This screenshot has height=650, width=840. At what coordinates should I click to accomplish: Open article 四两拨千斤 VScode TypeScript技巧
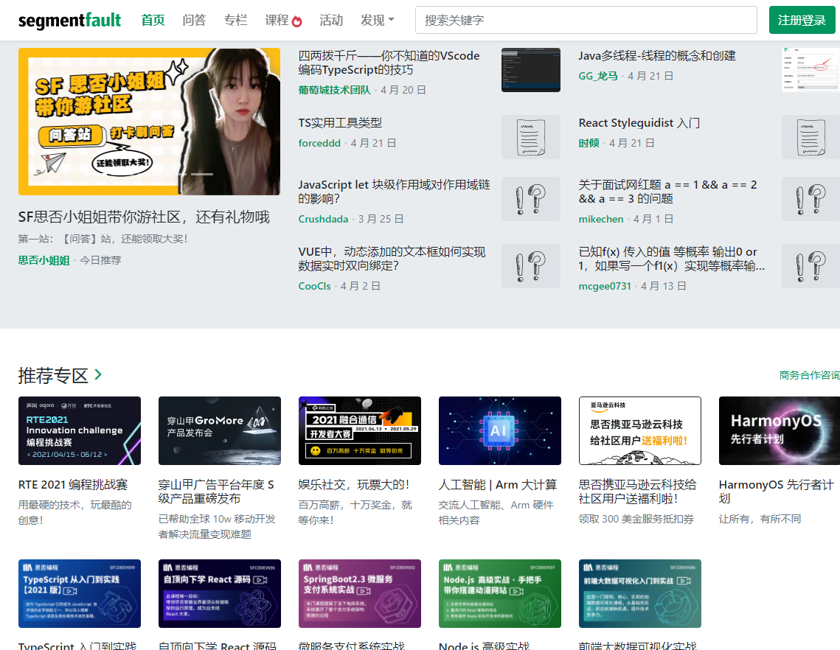(389, 63)
